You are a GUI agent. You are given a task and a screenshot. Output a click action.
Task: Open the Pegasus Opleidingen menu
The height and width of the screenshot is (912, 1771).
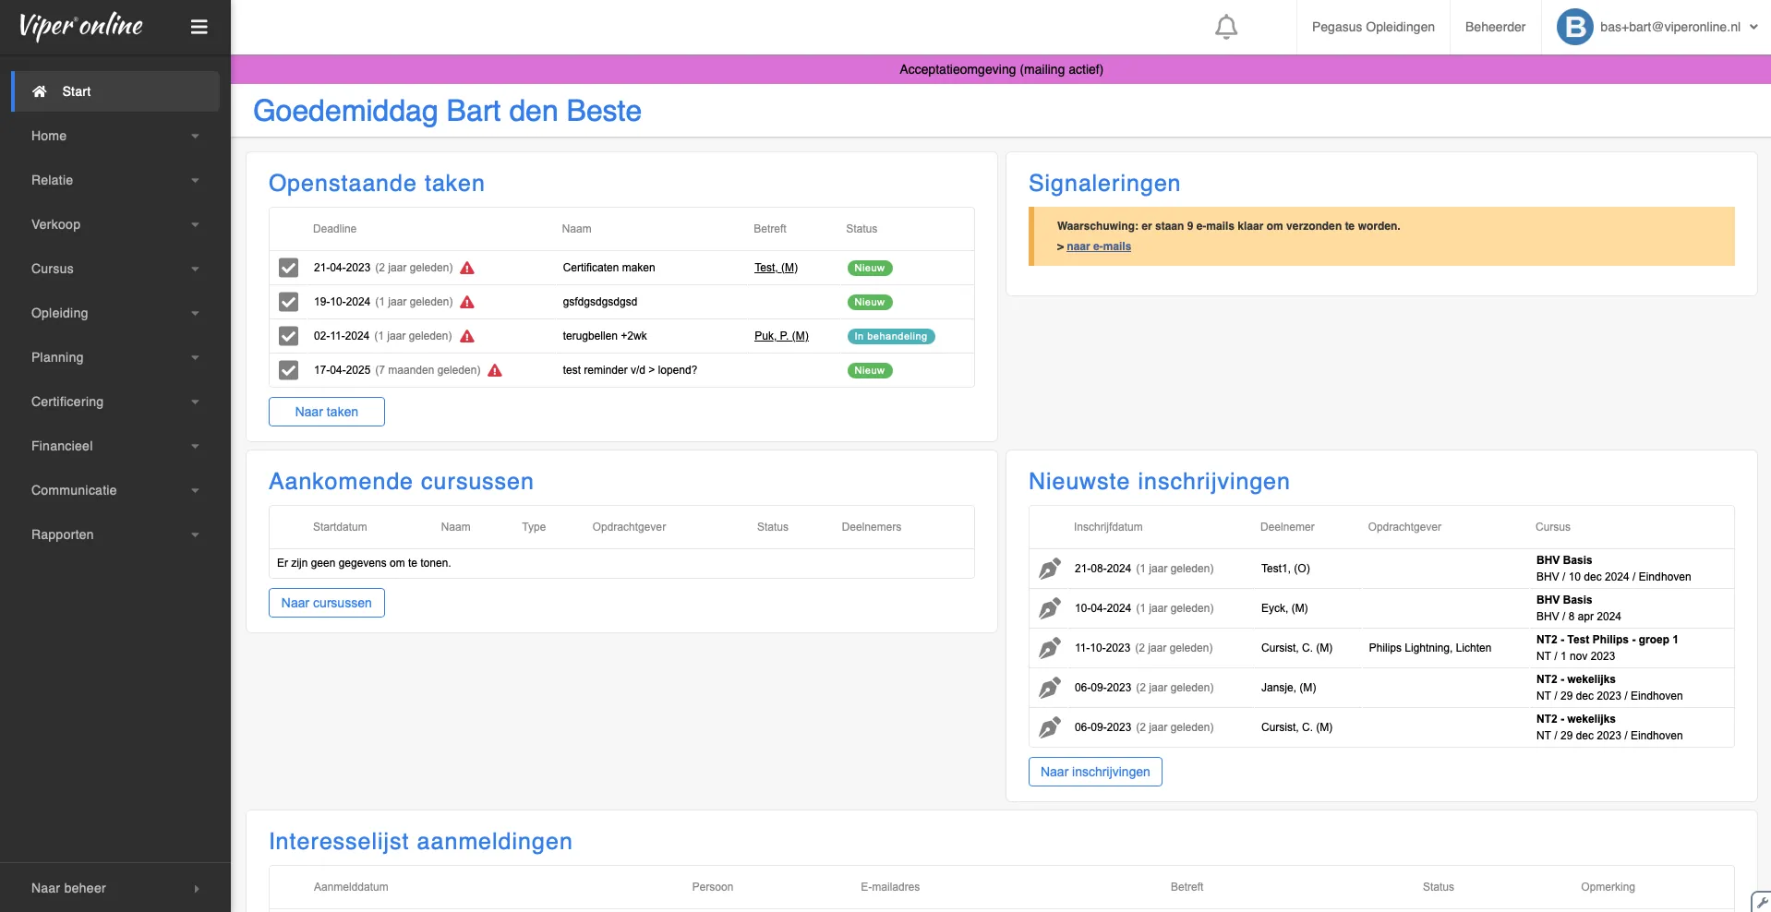pos(1372,27)
